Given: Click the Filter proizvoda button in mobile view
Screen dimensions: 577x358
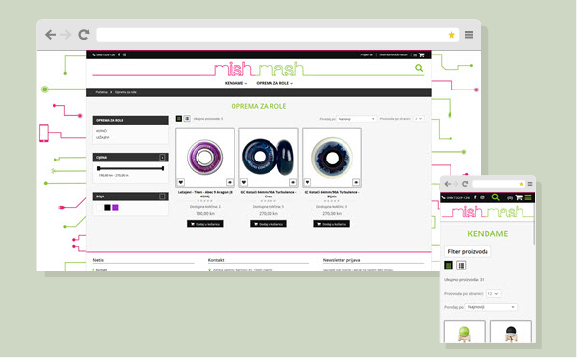Looking at the screenshot, I should pos(467,251).
